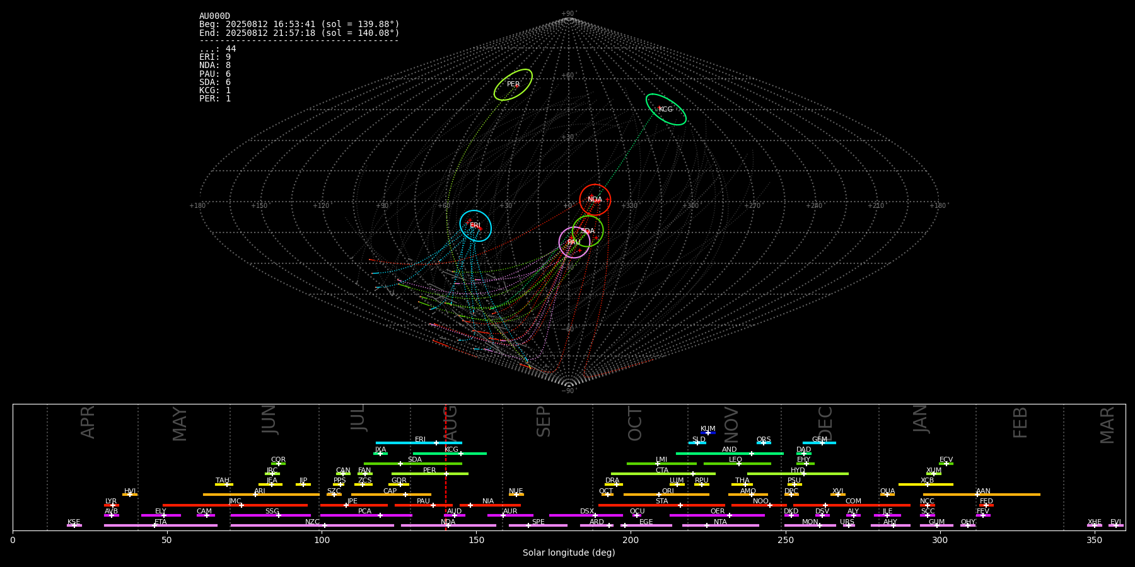The image size is (1135, 567).
Task: Click the AUG month label
Action: tap(450, 423)
